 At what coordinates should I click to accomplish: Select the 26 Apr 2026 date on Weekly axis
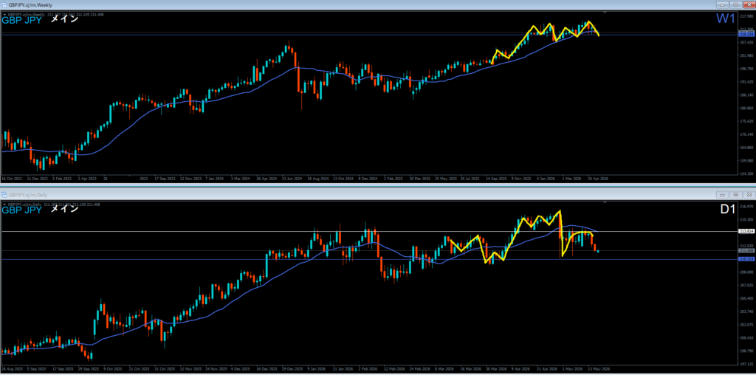coord(598,178)
